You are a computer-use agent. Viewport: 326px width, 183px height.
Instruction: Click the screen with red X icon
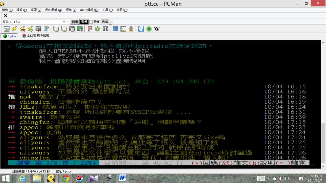coord(38,29)
